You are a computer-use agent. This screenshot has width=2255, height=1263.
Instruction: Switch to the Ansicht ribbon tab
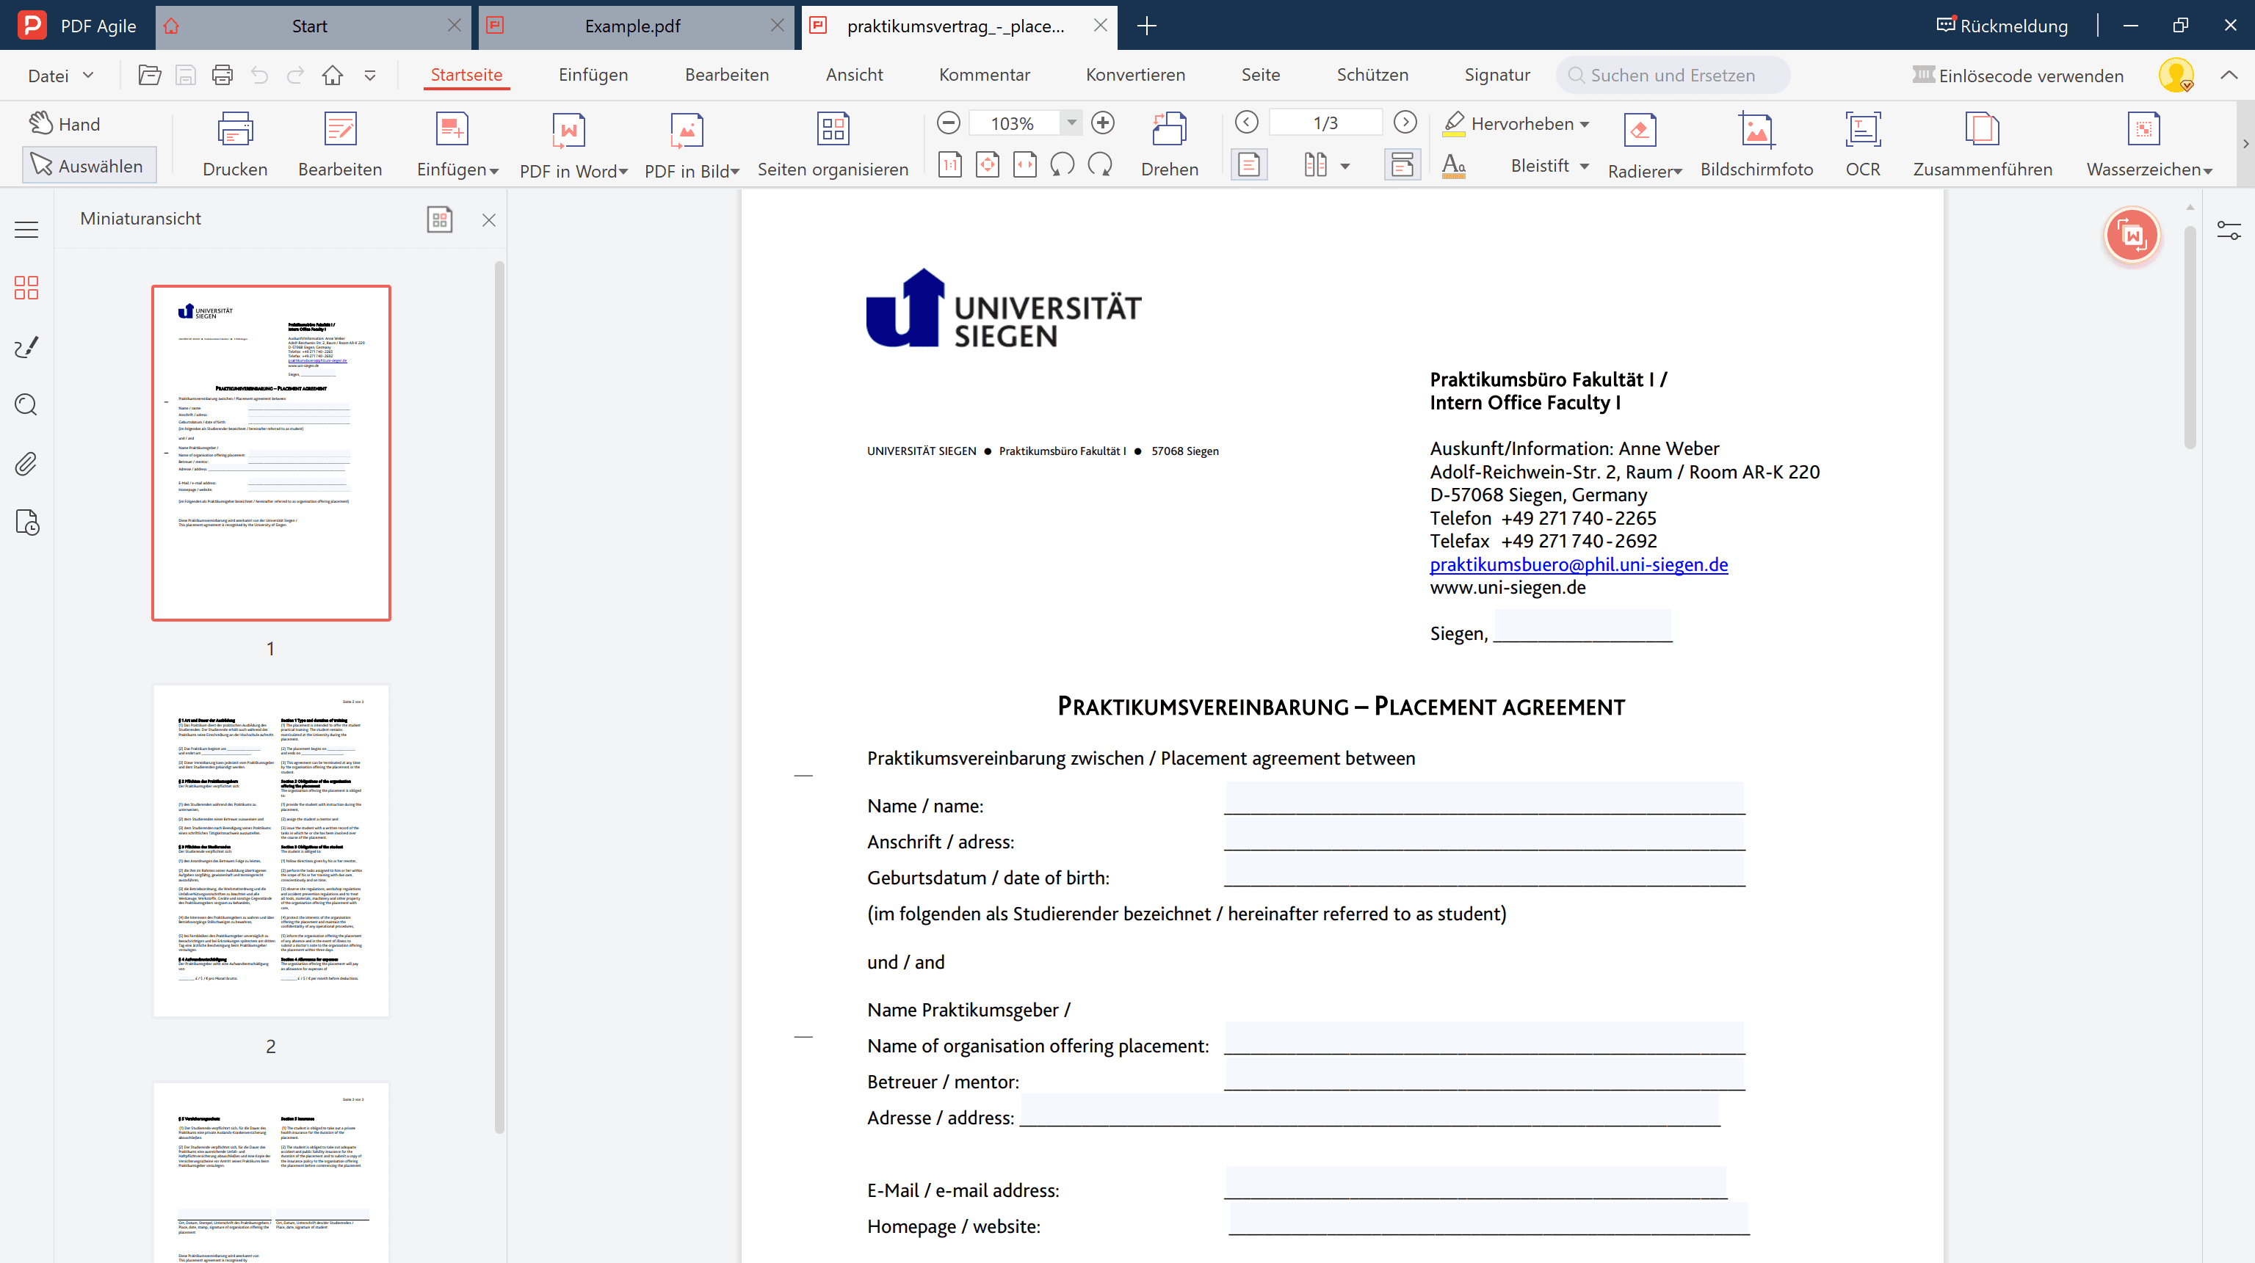[x=855, y=74]
